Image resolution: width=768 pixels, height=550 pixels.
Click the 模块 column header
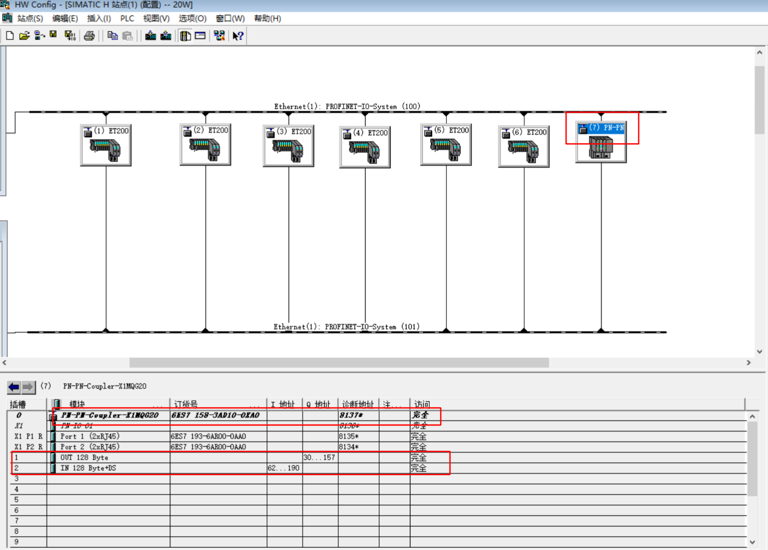point(108,404)
